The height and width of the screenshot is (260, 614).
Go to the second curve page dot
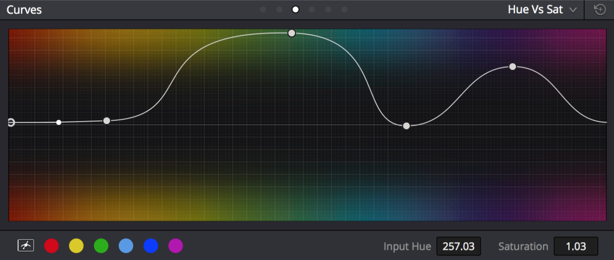click(279, 10)
